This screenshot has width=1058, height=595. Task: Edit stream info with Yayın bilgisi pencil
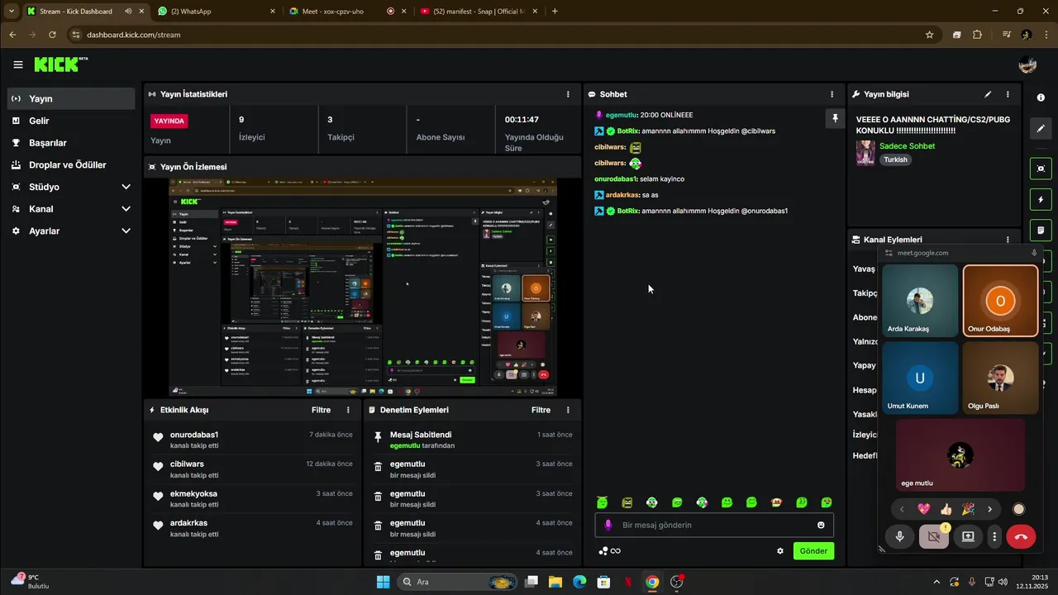point(988,94)
